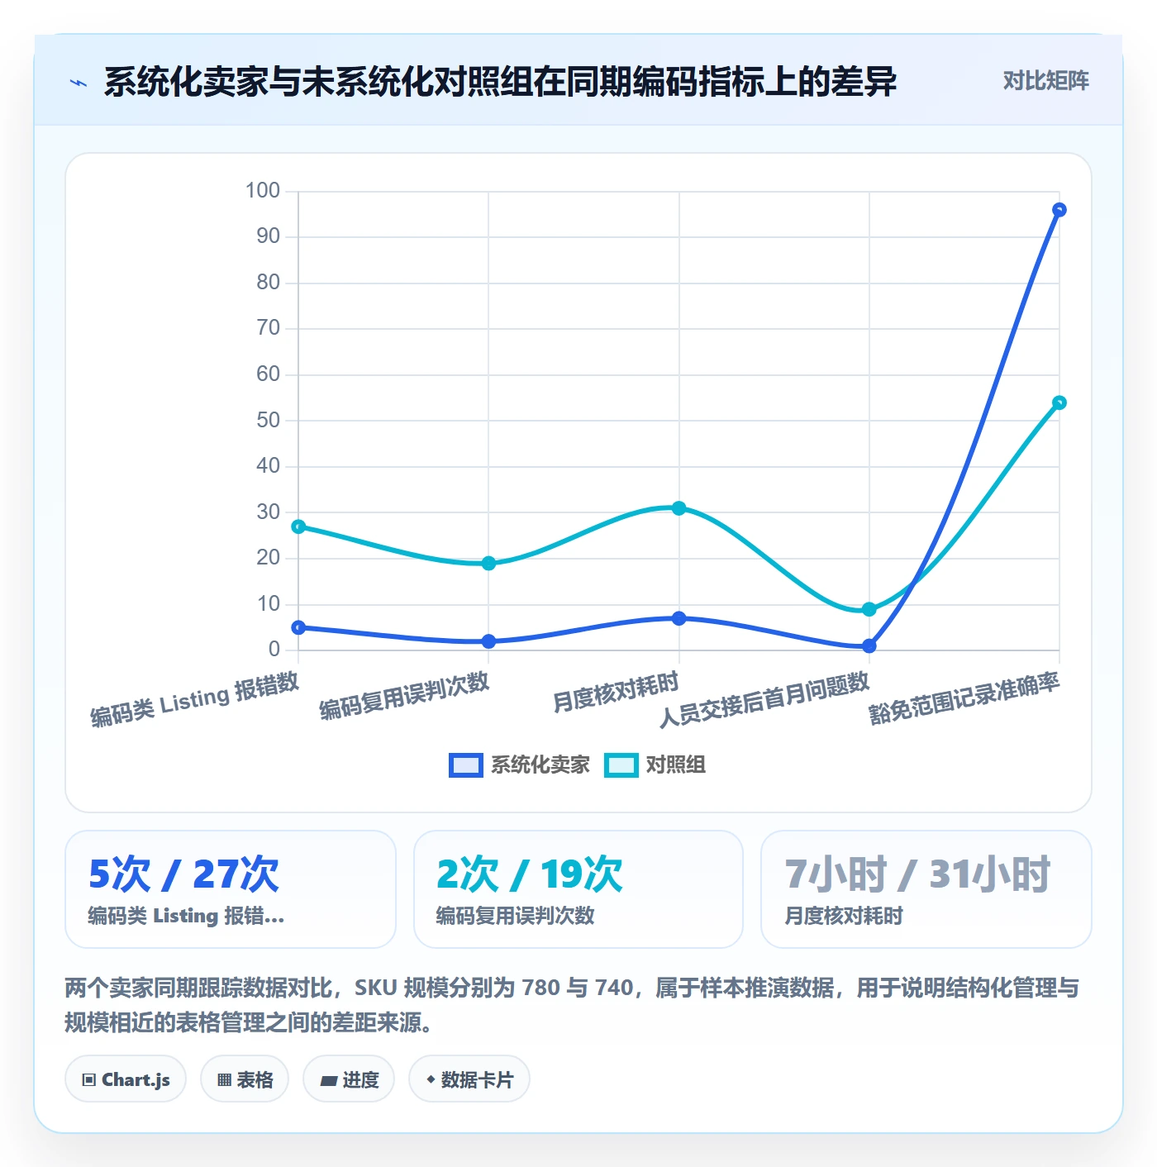Toggle the 系统化卖家 legend item
Screen dimensions: 1157x1167
point(520,765)
